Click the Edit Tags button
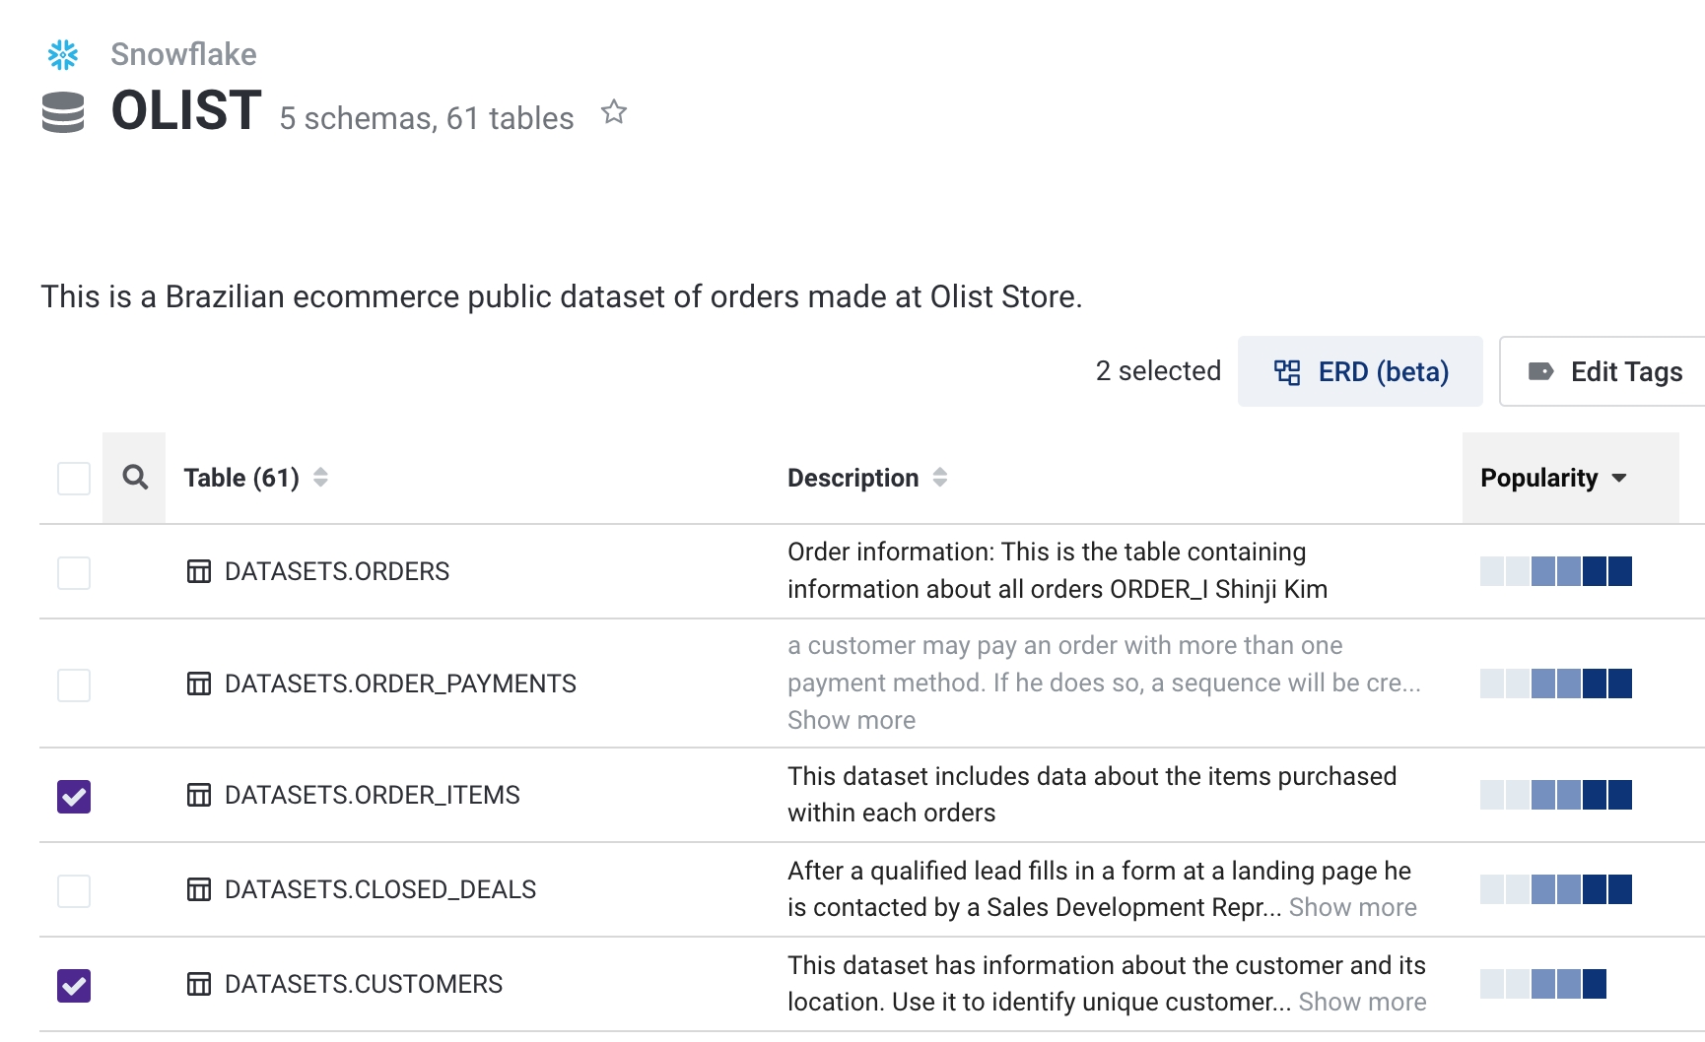This screenshot has width=1705, height=1042. 1605,371
